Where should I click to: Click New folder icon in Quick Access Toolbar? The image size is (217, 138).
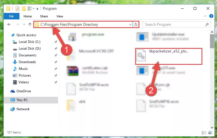click(24, 9)
